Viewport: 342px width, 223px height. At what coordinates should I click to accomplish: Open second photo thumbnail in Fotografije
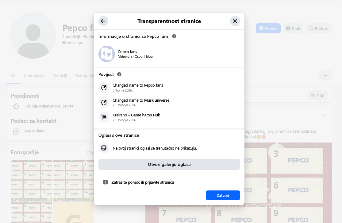pyautogui.click(x=74, y=181)
